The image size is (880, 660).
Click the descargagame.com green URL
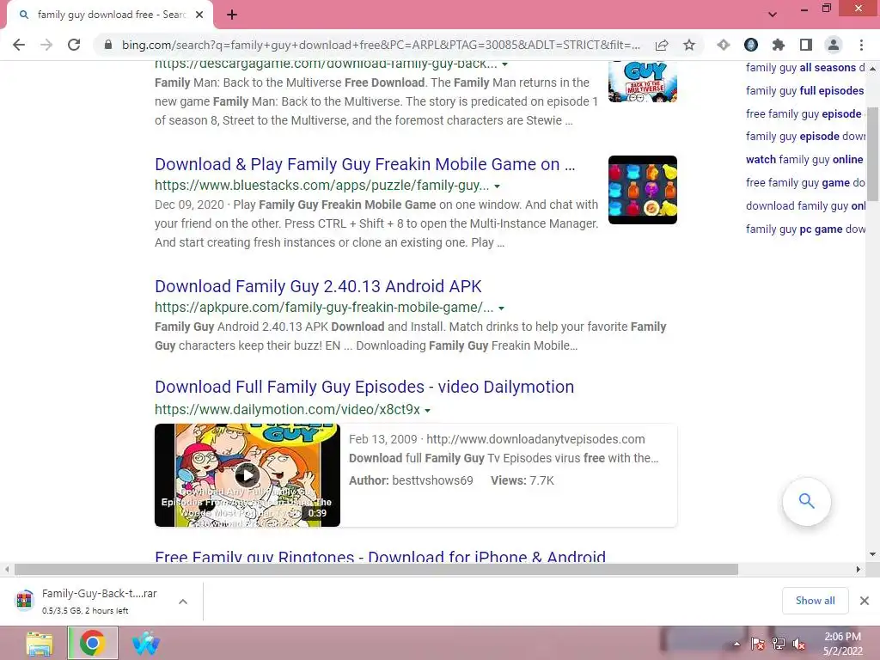coord(326,64)
